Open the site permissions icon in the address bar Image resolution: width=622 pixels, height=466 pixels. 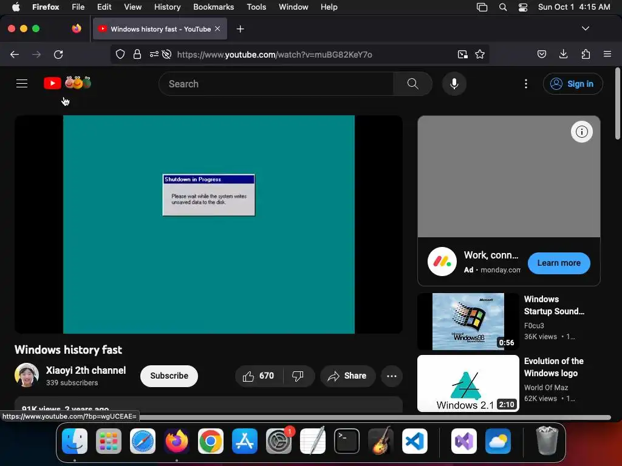(154, 54)
